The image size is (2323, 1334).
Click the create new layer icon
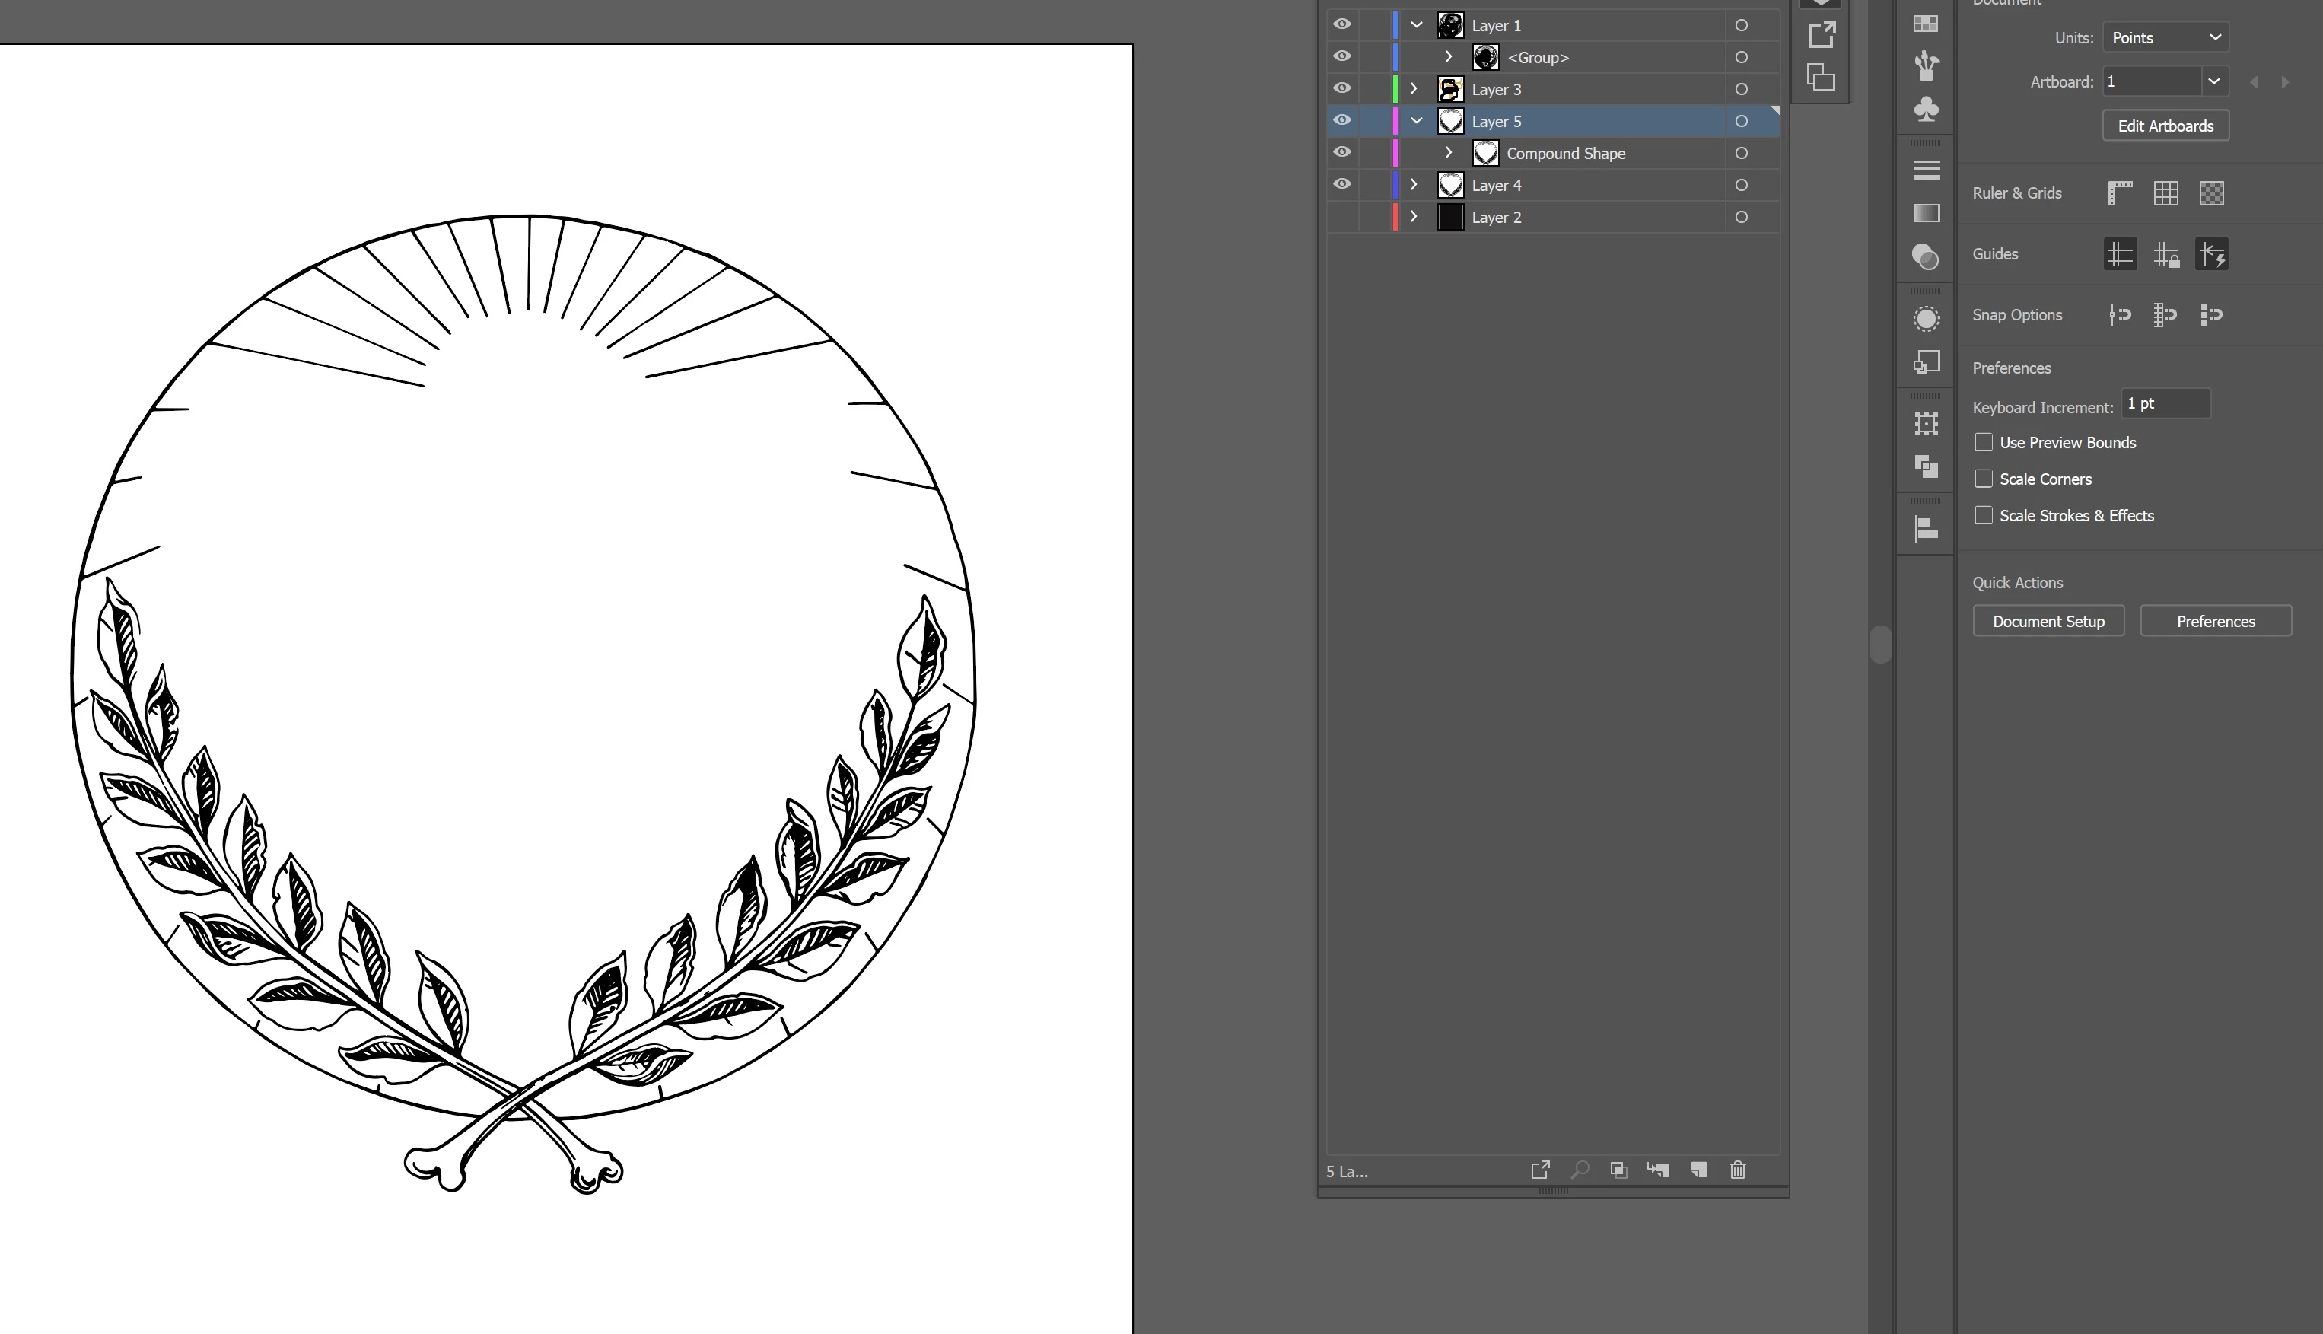tap(1698, 1170)
